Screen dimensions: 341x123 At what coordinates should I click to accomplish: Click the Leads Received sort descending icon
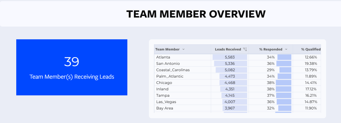tap(245, 49)
